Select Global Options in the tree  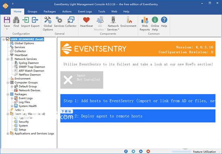(24, 43)
